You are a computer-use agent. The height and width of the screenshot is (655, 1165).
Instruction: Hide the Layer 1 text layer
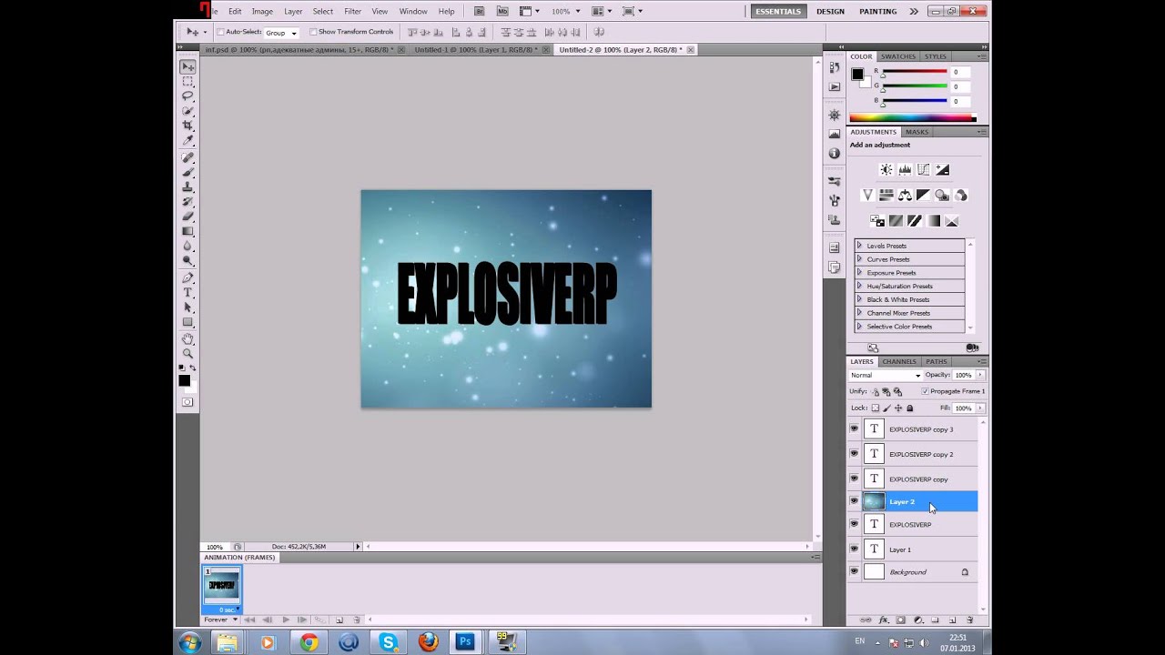pyautogui.click(x=854, y=549)
